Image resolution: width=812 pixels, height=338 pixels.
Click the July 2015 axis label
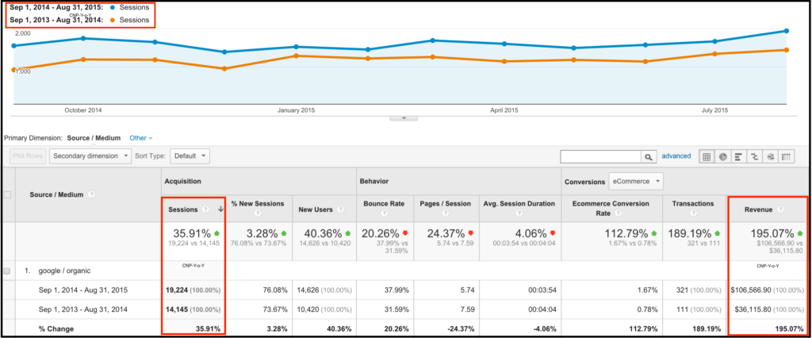714,110
